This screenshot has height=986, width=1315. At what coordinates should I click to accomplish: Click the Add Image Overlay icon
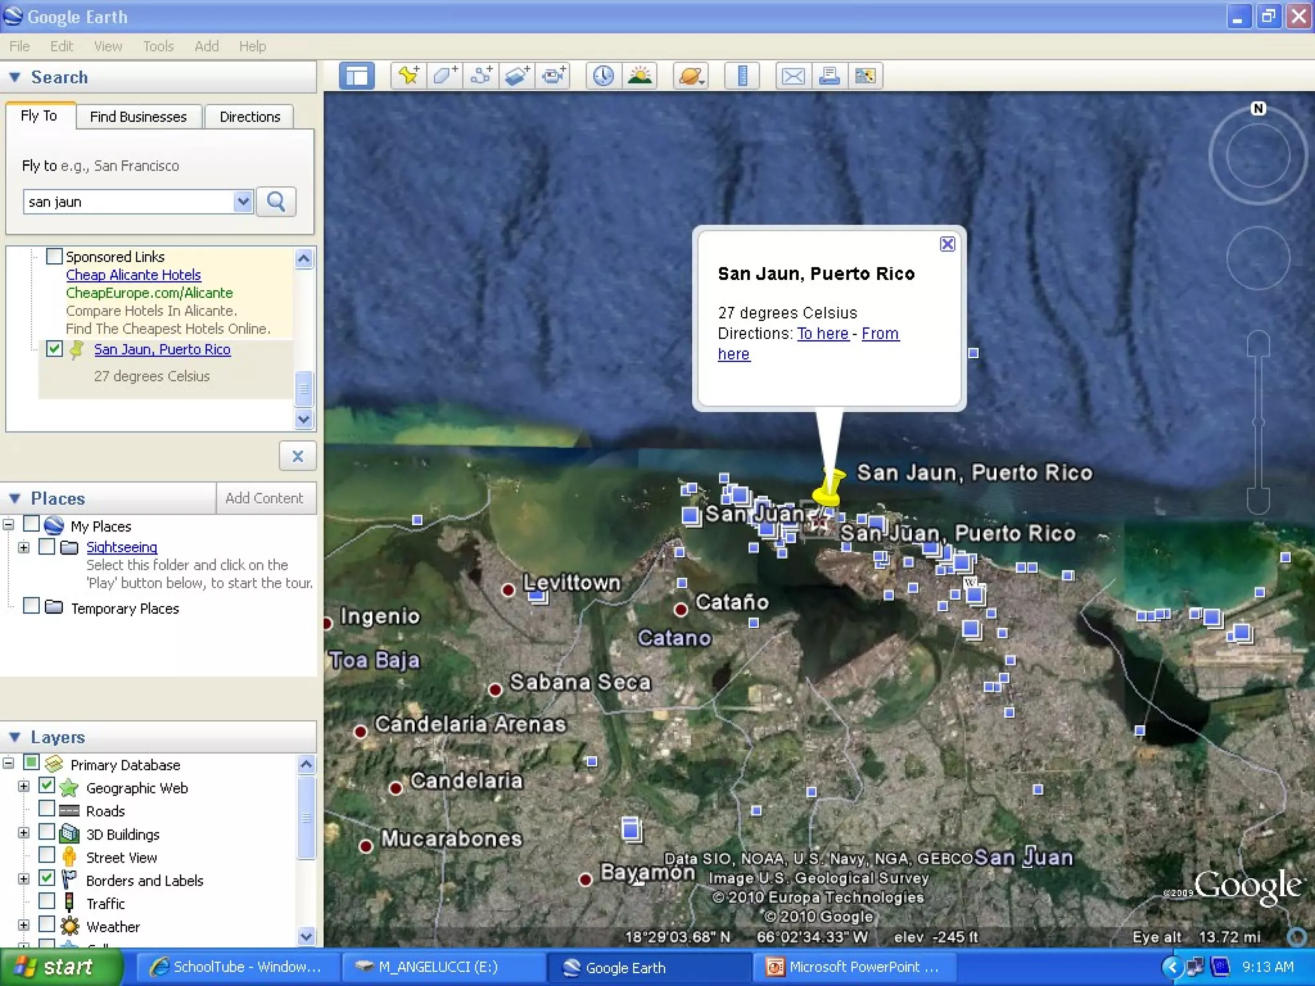coord(517,76)
